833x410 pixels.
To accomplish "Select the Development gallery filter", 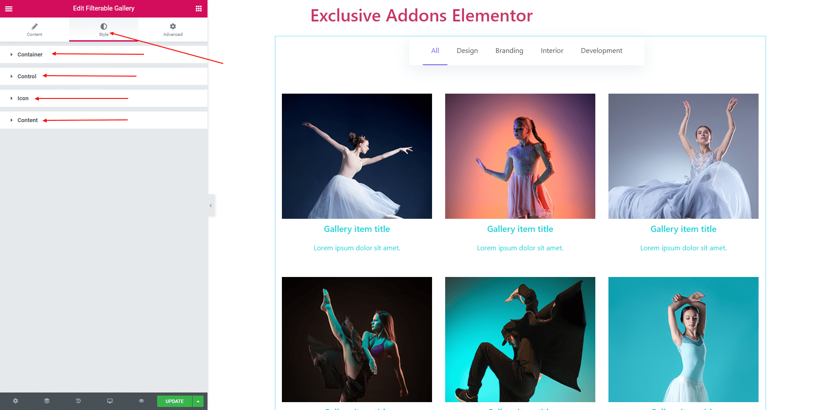I will pos(601,51).
